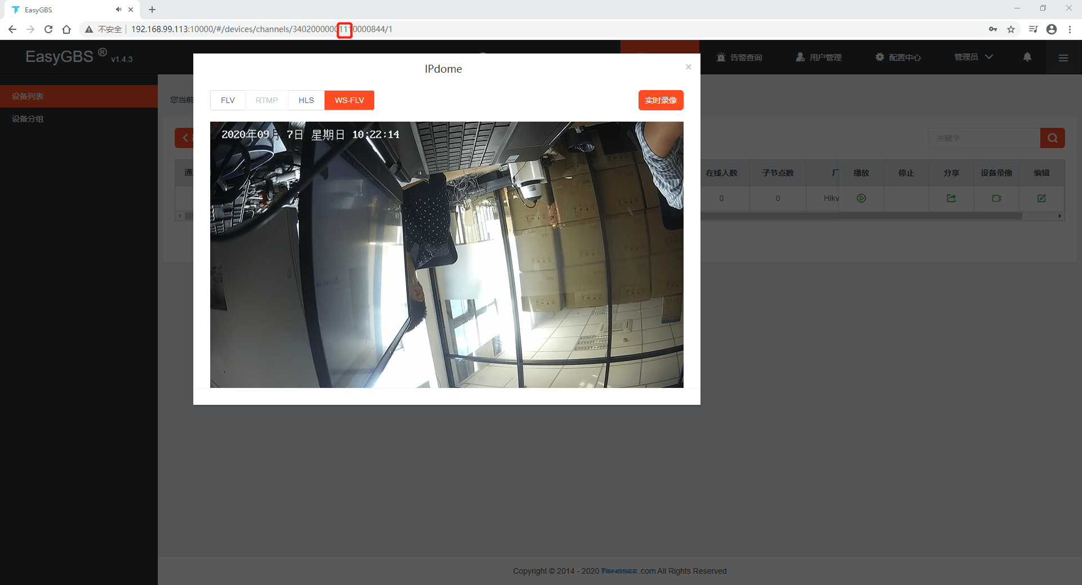This screenshot has width=1082, height=585.
Task: Select the WS-FLV stream option
Action: 349,100
